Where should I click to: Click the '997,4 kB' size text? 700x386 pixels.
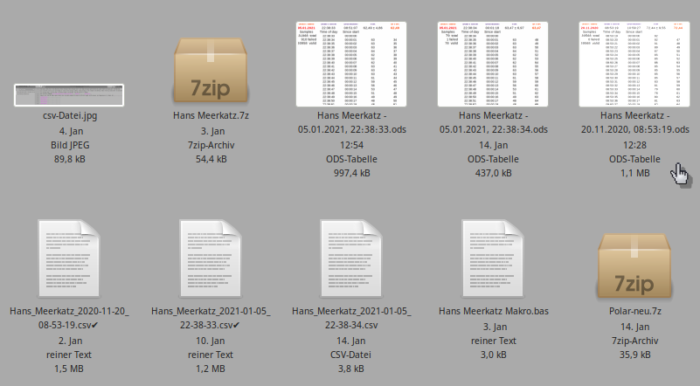[x=352, y=173]
